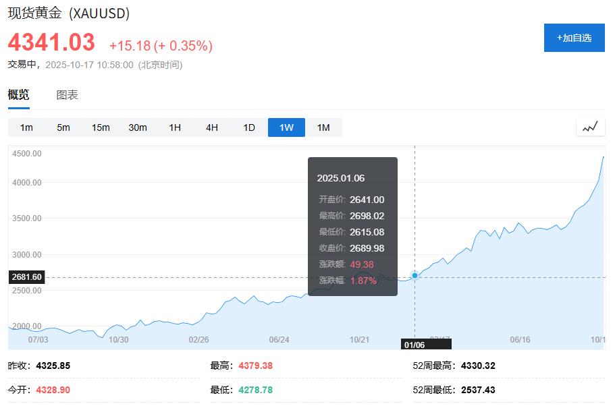Change chart to 1D daily
This screenshot has width=613, height=406.
pyautogui.click(x=249, y=127)
